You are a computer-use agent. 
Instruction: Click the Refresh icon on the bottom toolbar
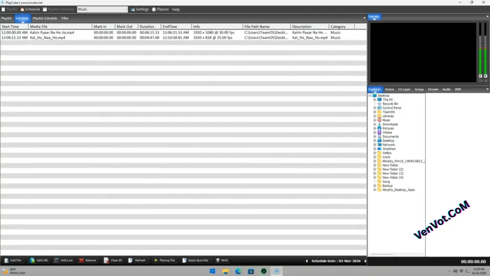tap(138, 260)
